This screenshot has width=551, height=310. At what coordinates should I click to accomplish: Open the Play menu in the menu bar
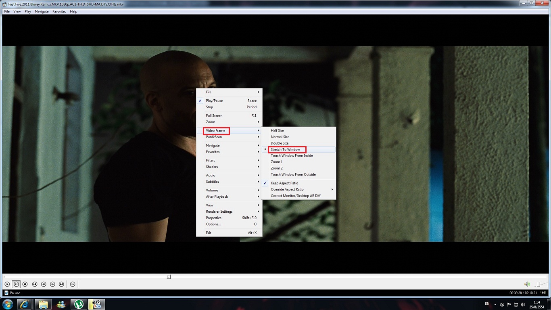click(28, 11)
